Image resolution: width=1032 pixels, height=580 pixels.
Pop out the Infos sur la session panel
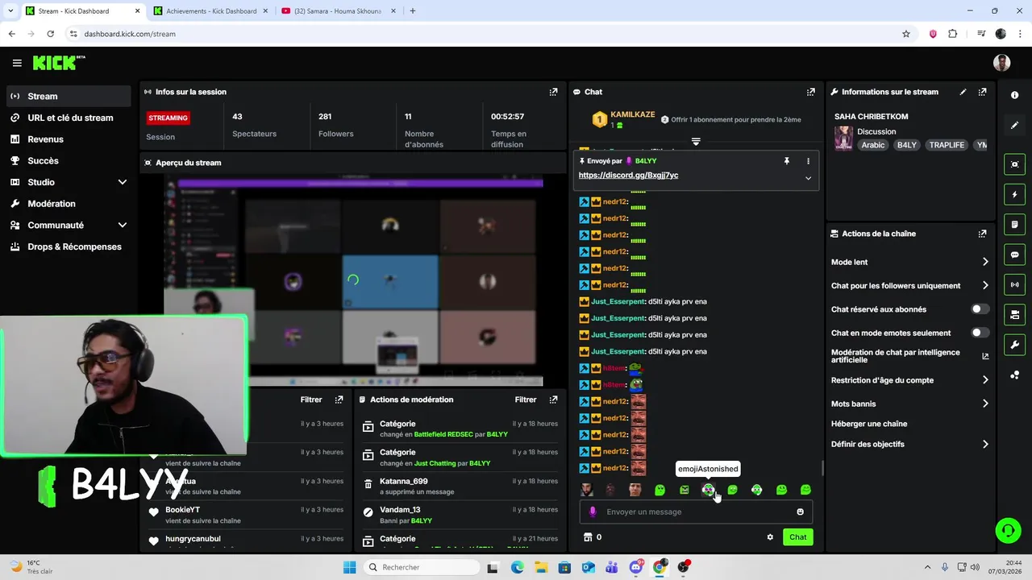click(553, 92)
